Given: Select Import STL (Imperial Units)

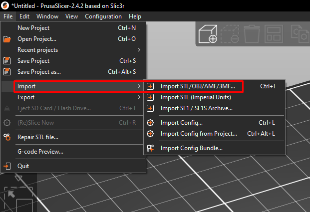Looking at the screenshot, I should tap(196, 97).
